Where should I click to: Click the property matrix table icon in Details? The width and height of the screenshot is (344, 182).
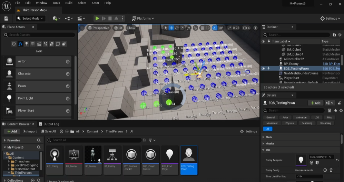tap(329, 111)
